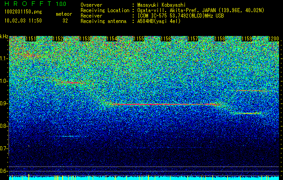This screenshot has width=283, height=180.
Task: Select the filename 1002031150.png
Action: (x=23, y=12)
